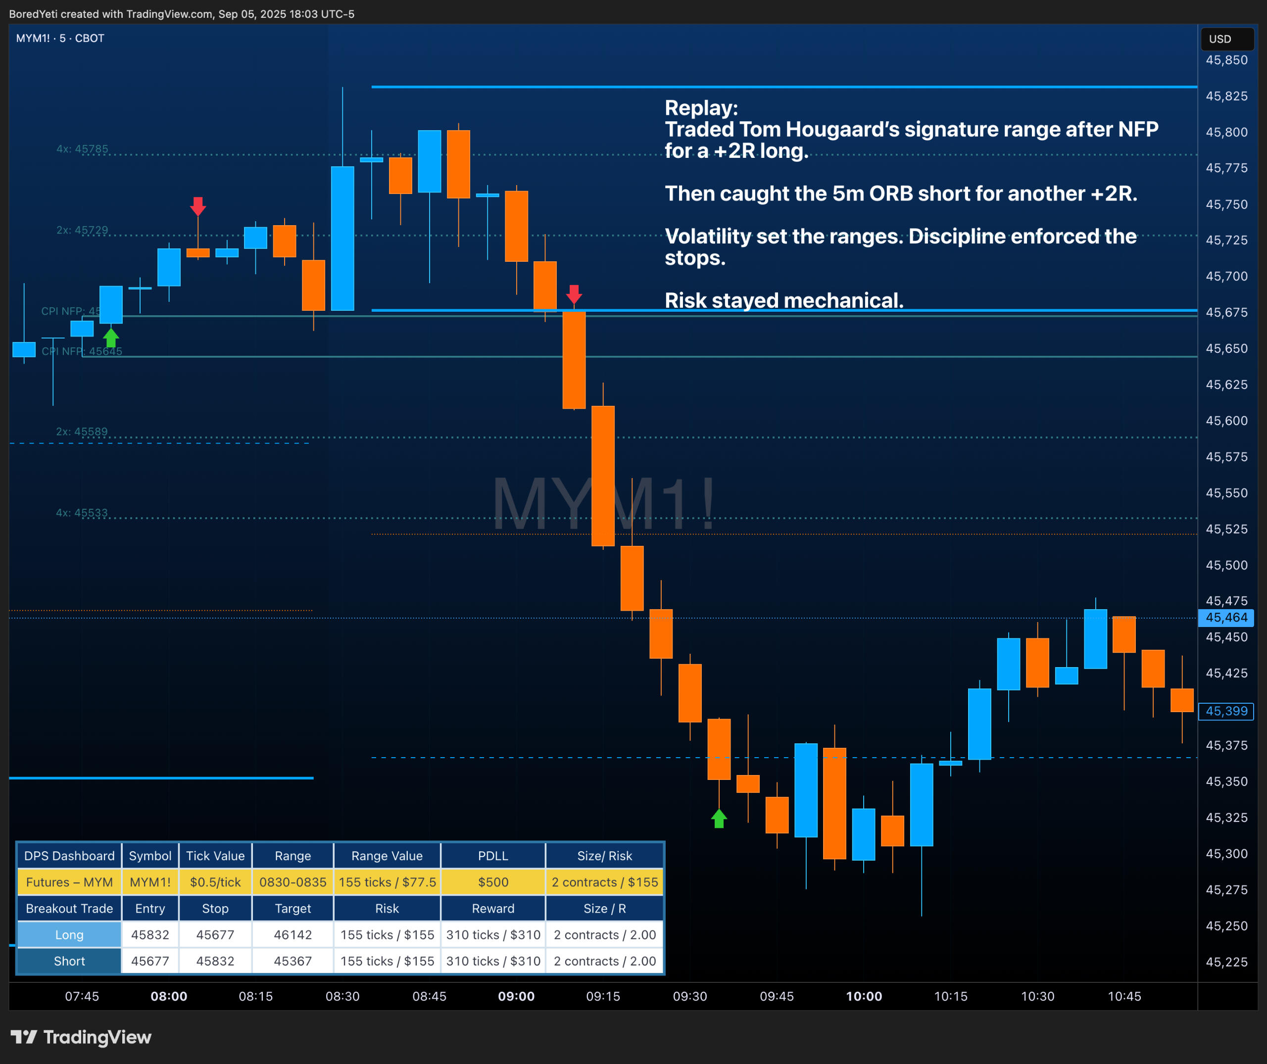Click the Short row label in the dashboard

point(69,961)
